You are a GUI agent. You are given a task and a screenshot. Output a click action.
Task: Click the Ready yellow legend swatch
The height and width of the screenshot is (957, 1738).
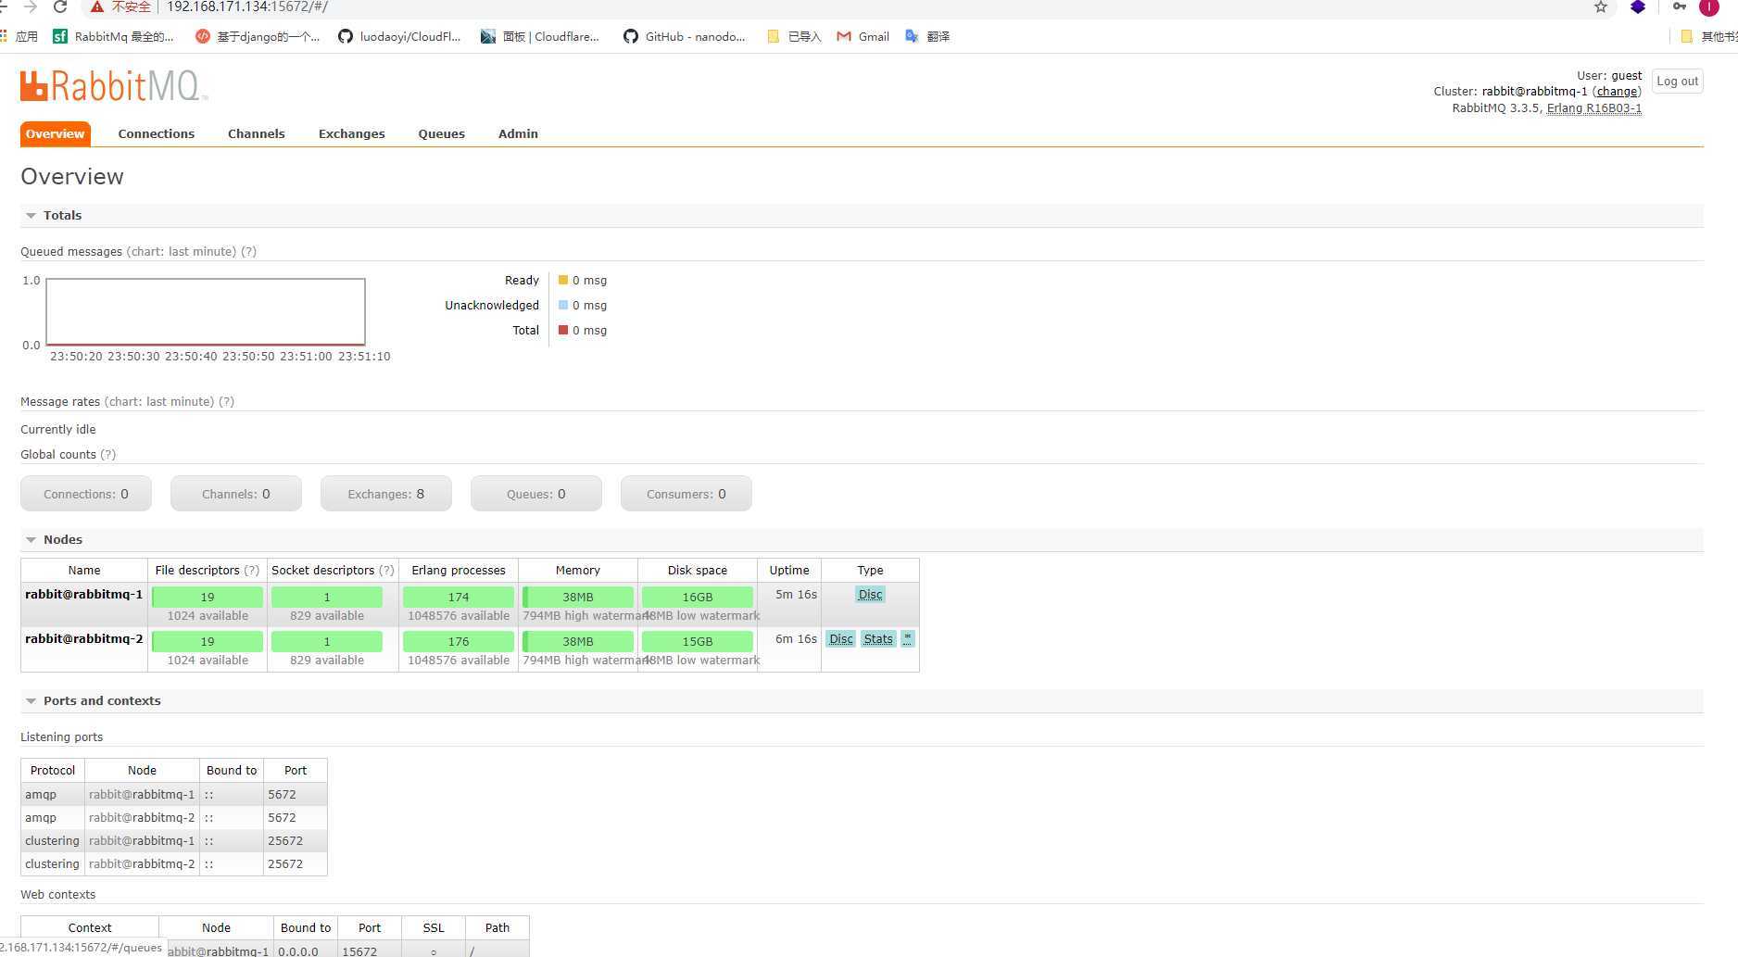coord(563,280)
